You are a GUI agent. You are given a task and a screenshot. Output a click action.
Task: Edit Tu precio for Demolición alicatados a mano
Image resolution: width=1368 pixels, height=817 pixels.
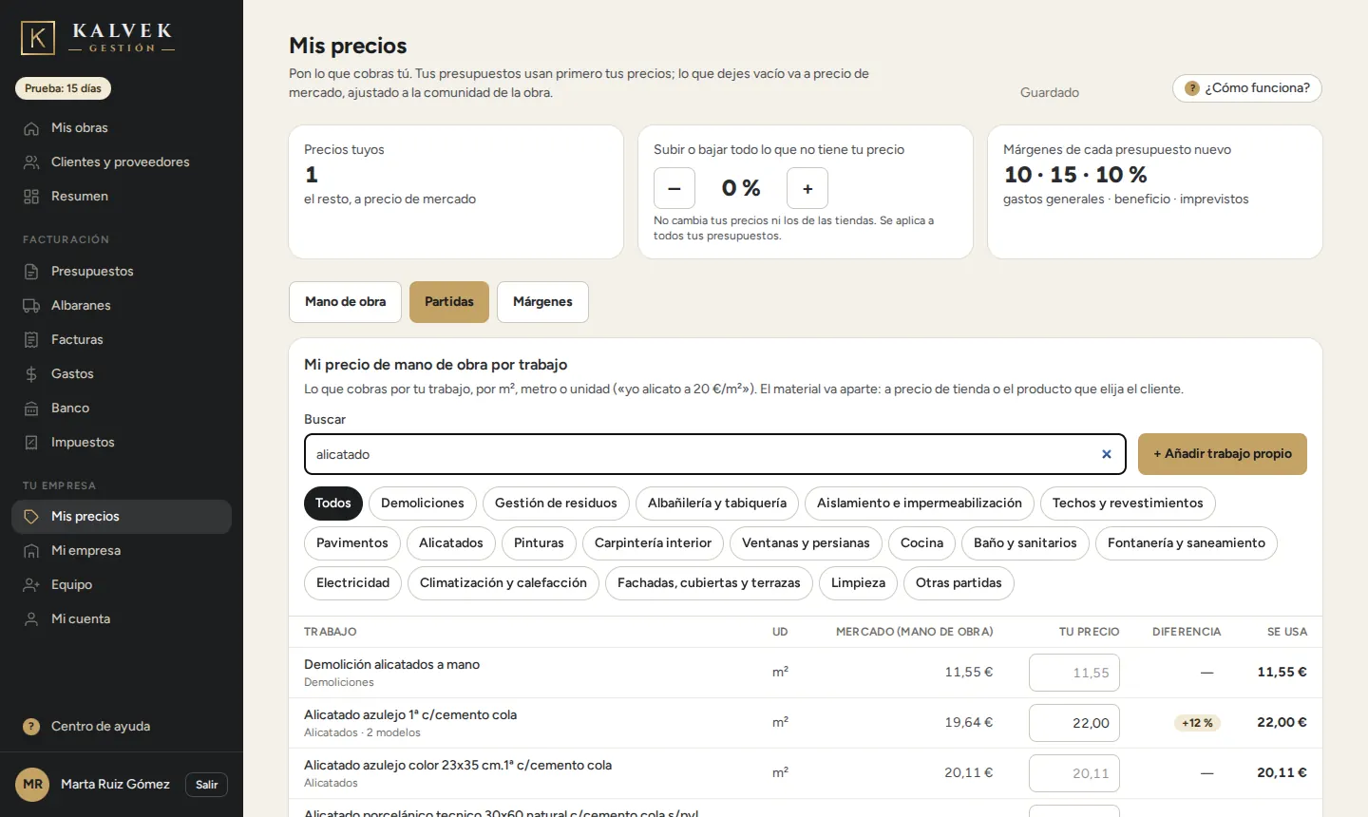[1074, 673]
